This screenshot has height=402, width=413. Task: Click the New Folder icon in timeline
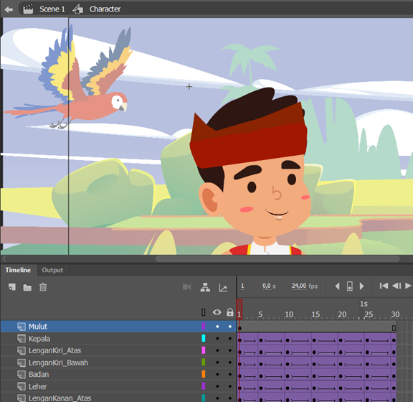27,287
